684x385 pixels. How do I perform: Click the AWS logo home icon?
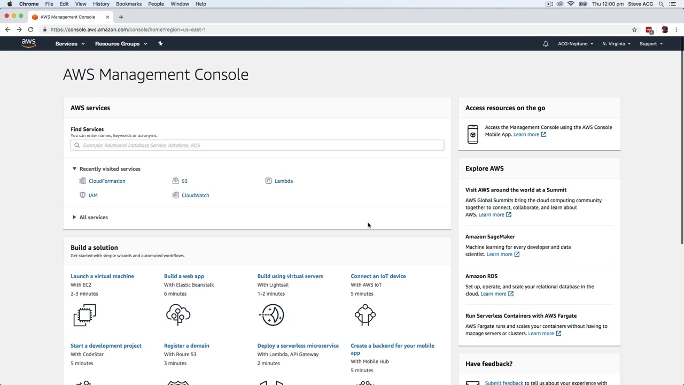(29, 43)
